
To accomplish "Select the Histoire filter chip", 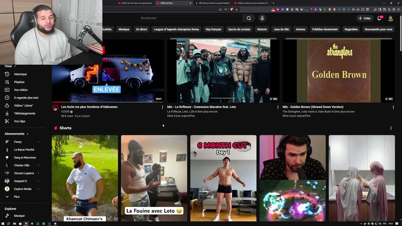I will [262, 29].
